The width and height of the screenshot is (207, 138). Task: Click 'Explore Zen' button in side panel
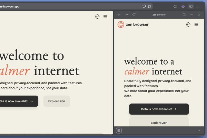[x=159, y=122]
